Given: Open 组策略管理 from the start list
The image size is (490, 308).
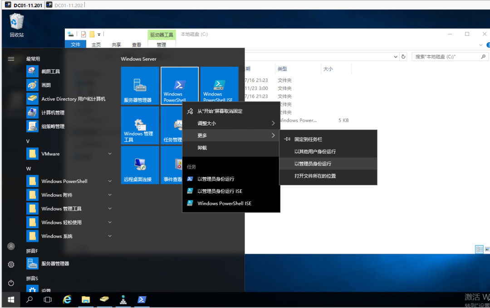Looking at the screenshot, I should pos(46,126).
